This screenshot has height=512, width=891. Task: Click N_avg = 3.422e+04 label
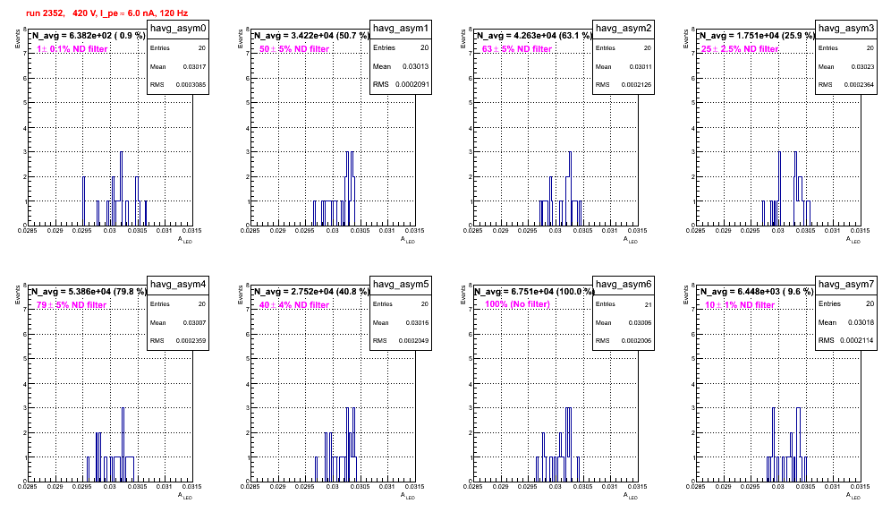[x=311, y=35]
